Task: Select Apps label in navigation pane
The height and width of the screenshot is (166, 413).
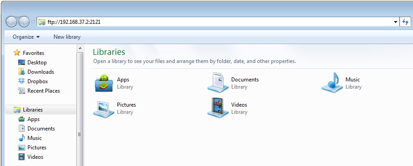Action: [x=33, y=119]
